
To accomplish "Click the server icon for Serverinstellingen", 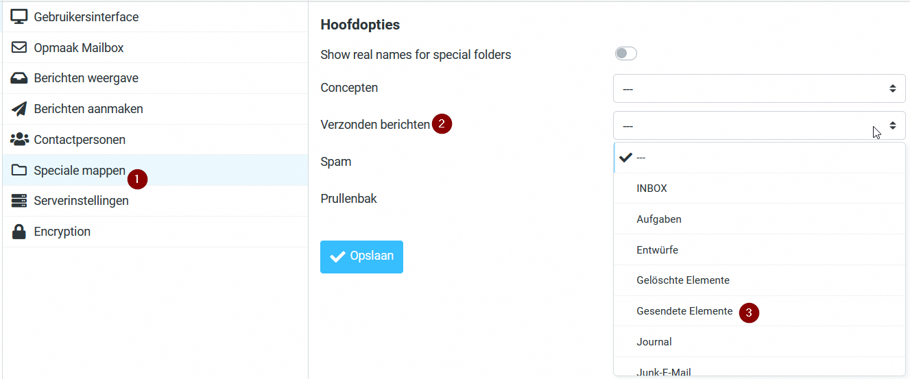I will pyautogui.click(x=19, y=201).
